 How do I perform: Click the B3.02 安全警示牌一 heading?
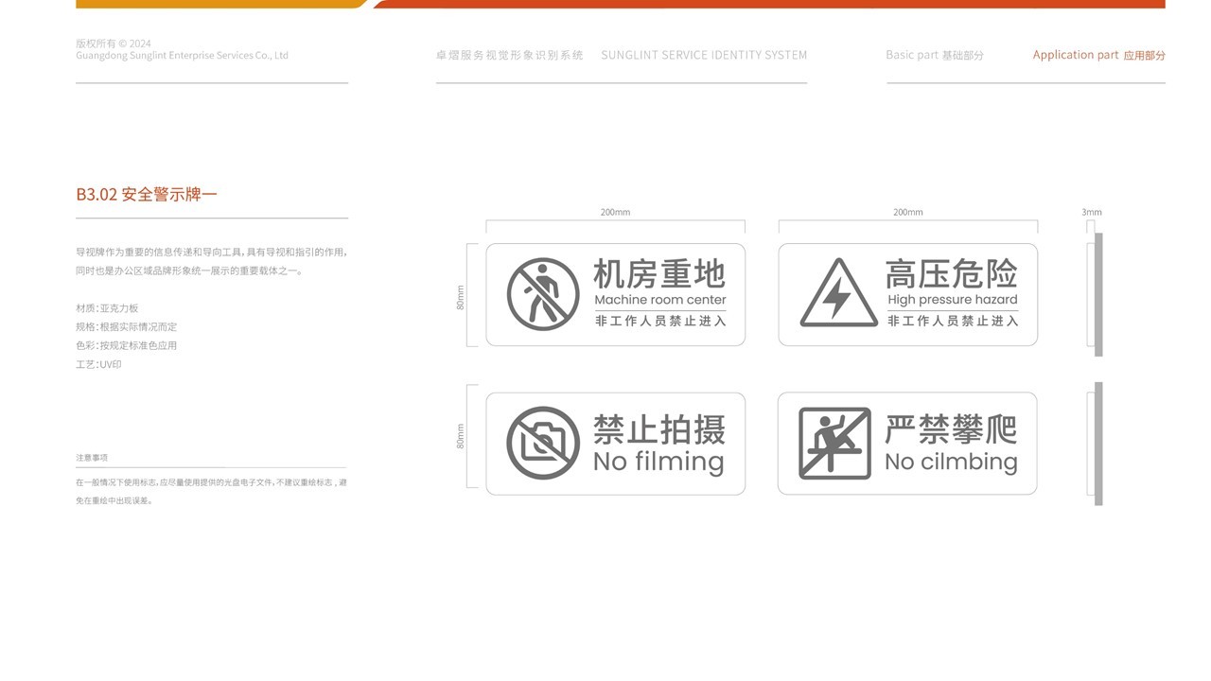[x=147, y=192]
